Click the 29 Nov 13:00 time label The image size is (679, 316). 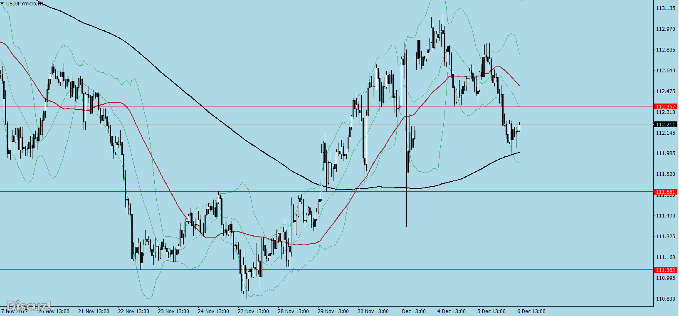coord(333,311)
